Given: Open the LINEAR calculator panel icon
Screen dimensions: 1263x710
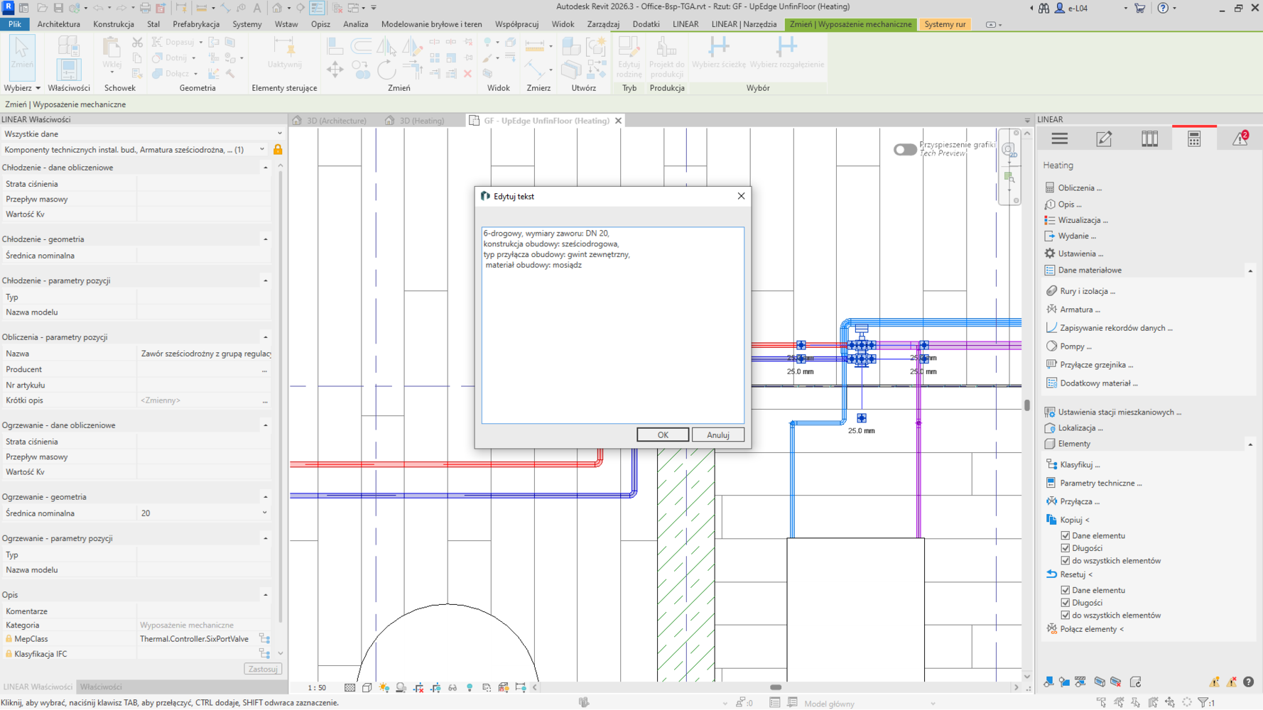Looking at the screenshot, I should 1194,139.
